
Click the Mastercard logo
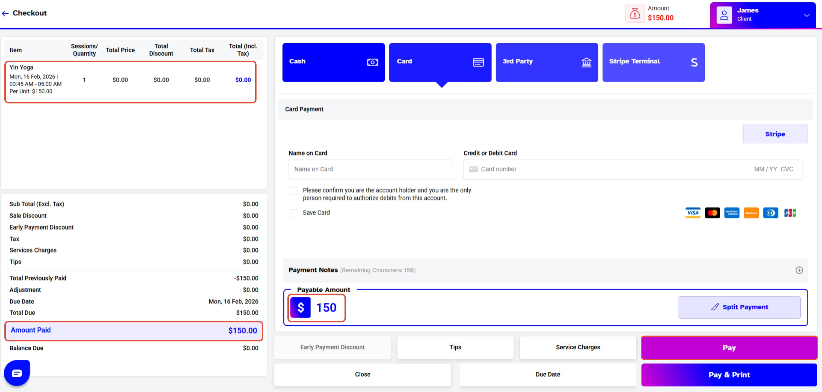pos(712,213)
